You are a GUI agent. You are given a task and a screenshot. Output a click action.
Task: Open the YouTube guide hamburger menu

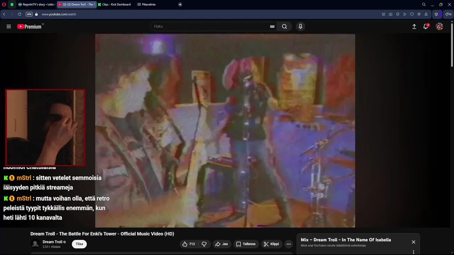click(x=9, y=27)
